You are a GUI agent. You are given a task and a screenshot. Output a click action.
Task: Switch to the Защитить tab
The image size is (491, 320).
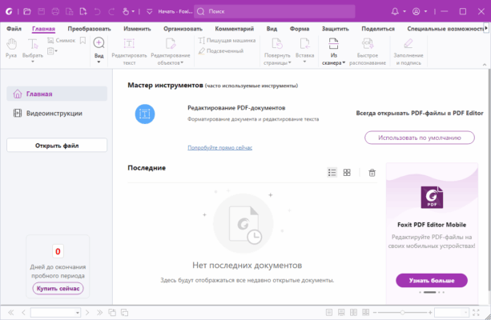tap(336, 29)
